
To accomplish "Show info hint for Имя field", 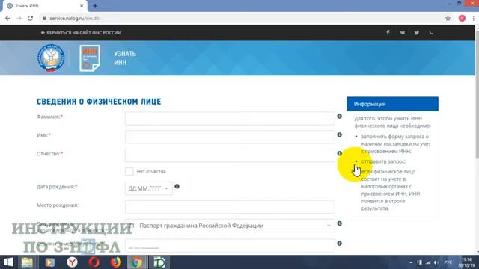I will click(339, 134).
